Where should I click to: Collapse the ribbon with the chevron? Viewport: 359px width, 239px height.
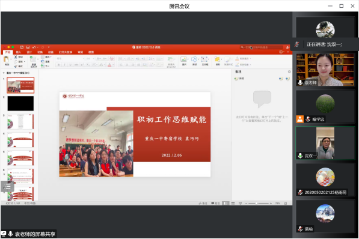[x=288, y=52]
